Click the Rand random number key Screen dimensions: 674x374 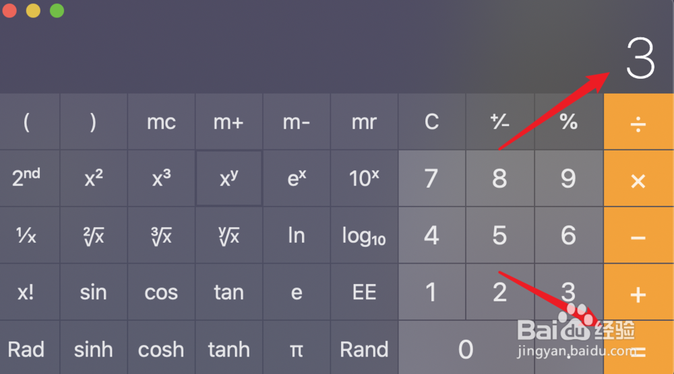pos(364,349)
